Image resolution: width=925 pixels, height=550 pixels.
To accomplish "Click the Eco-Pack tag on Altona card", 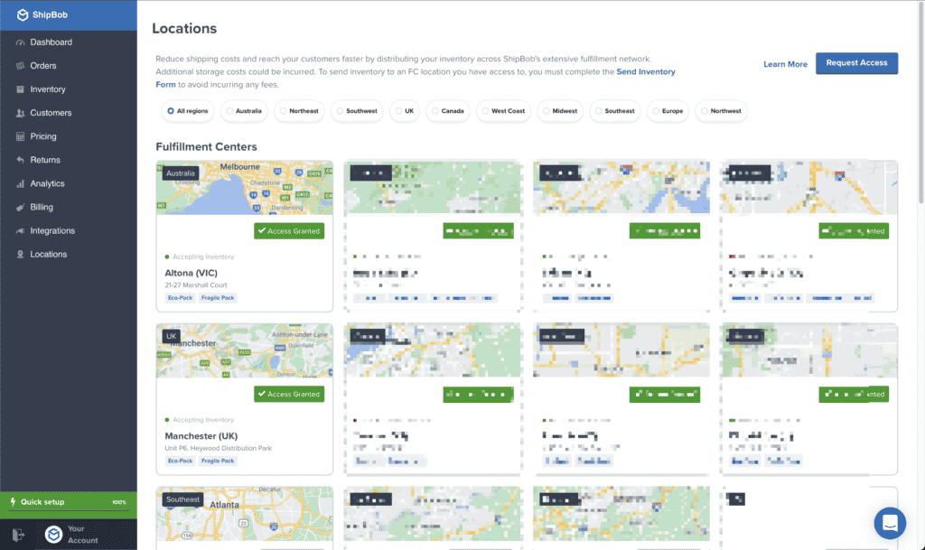I will pos(180,298).
